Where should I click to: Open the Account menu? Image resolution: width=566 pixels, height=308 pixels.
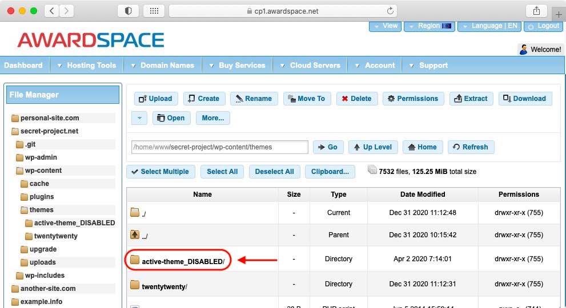click(x=375, y=65)
